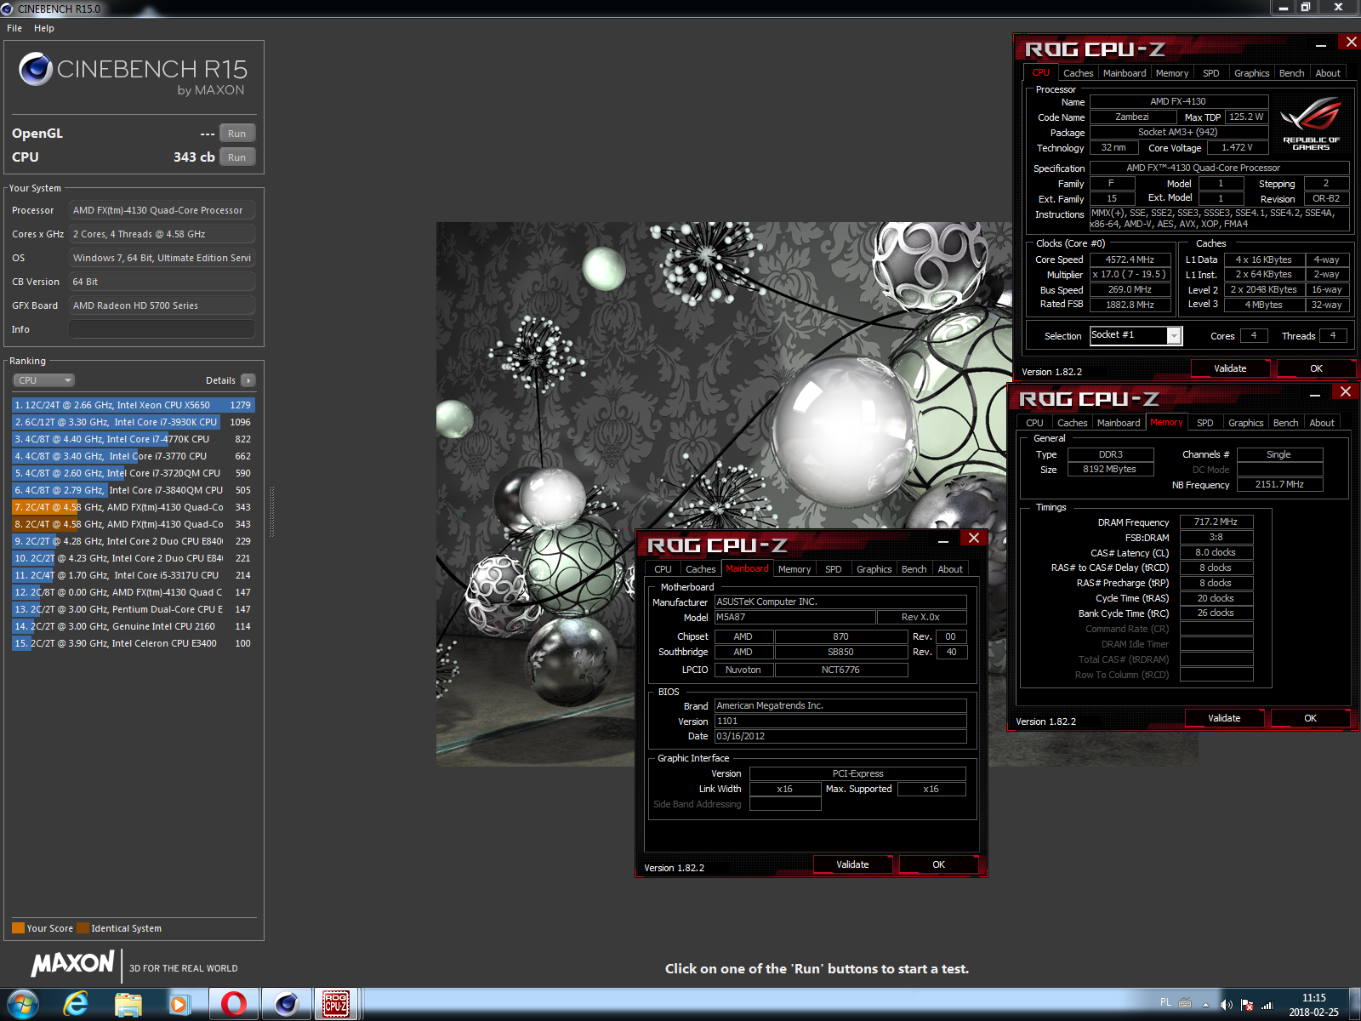
Task: Click the panel splitter handle beside ranking
Action: click(271, 511)
